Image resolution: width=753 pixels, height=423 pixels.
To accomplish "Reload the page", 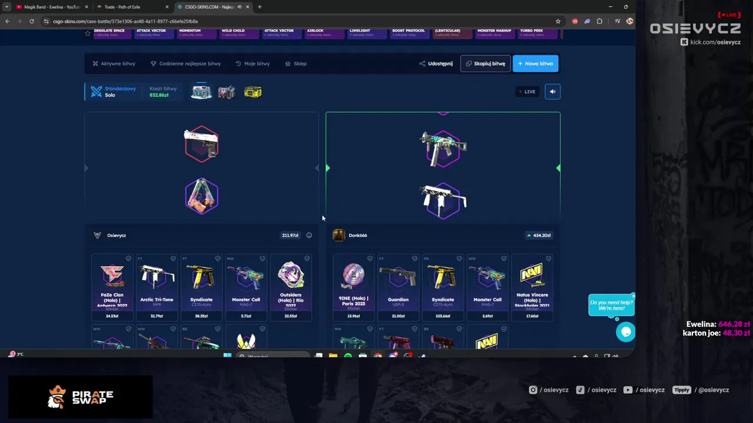I will (32, 21).
